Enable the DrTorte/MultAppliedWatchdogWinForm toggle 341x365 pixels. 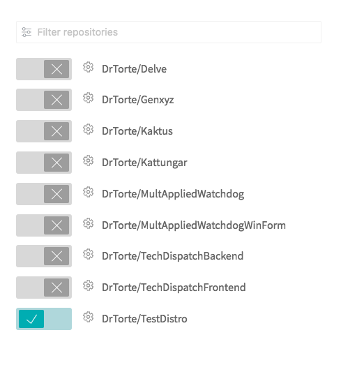pos(44,225)
